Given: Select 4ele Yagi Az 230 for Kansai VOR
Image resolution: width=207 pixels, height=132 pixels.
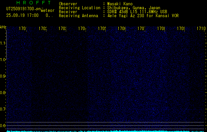Looking at the screenshot, I should click(143, 16).
